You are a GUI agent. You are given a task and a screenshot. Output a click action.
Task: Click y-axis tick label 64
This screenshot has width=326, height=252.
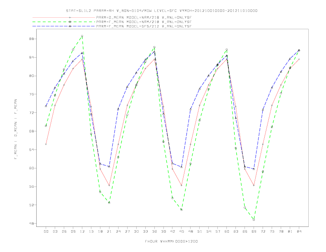pyautogui.click(x=32, y=150)
